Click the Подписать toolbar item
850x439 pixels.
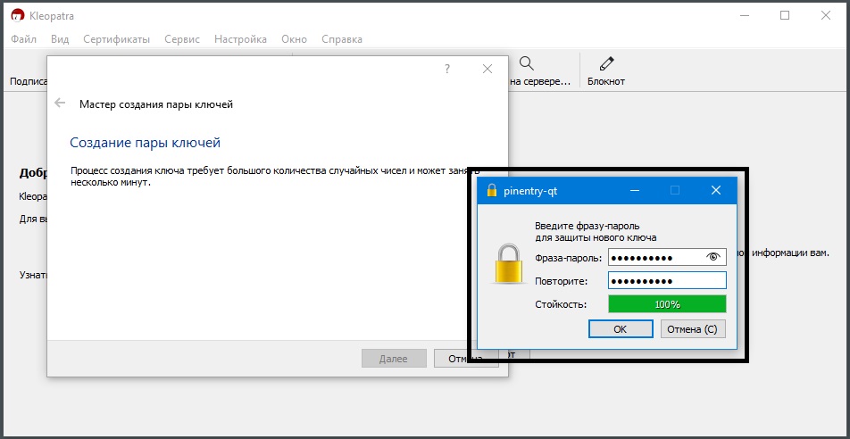coord(29,81)
